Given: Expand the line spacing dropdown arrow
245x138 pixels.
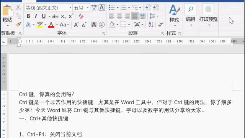Looking at the screenshot, I should pos(158,16).
